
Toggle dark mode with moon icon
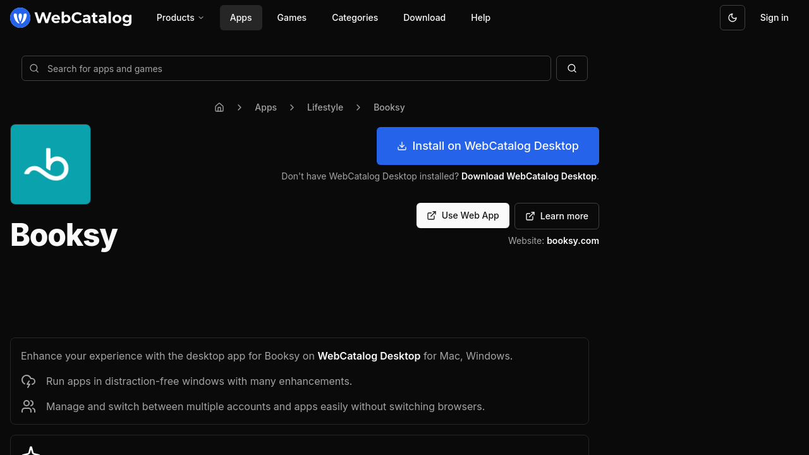[x=732, y=18]
